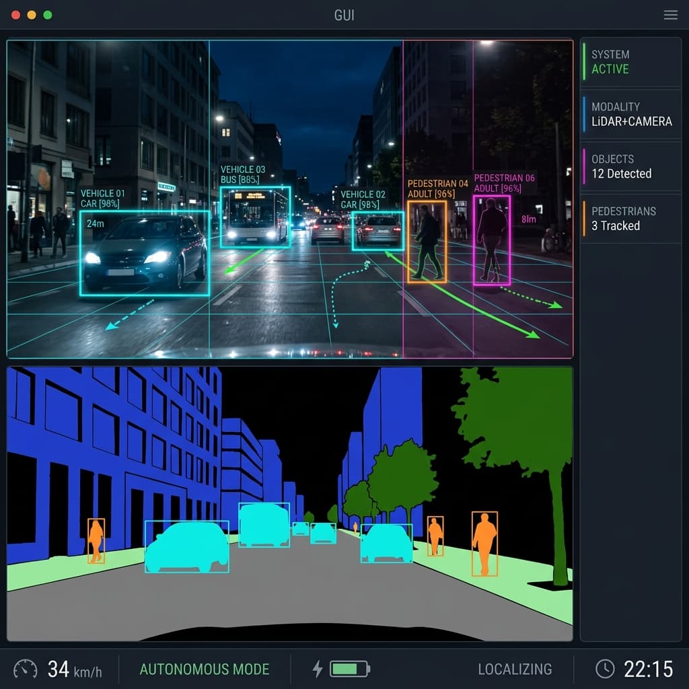Open the hamburger menu icon
Viewport: 689px width, 689px height.
point(670,15)
